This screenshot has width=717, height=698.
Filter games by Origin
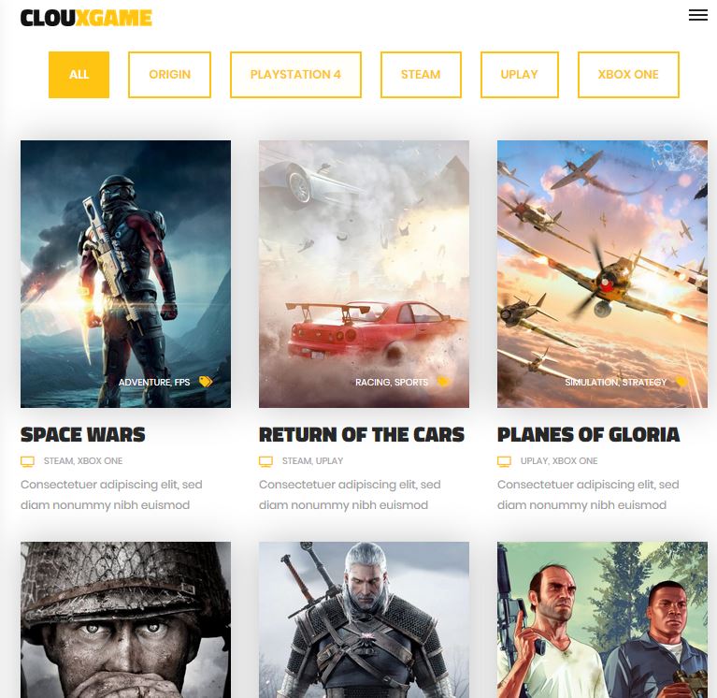[169, 75]
